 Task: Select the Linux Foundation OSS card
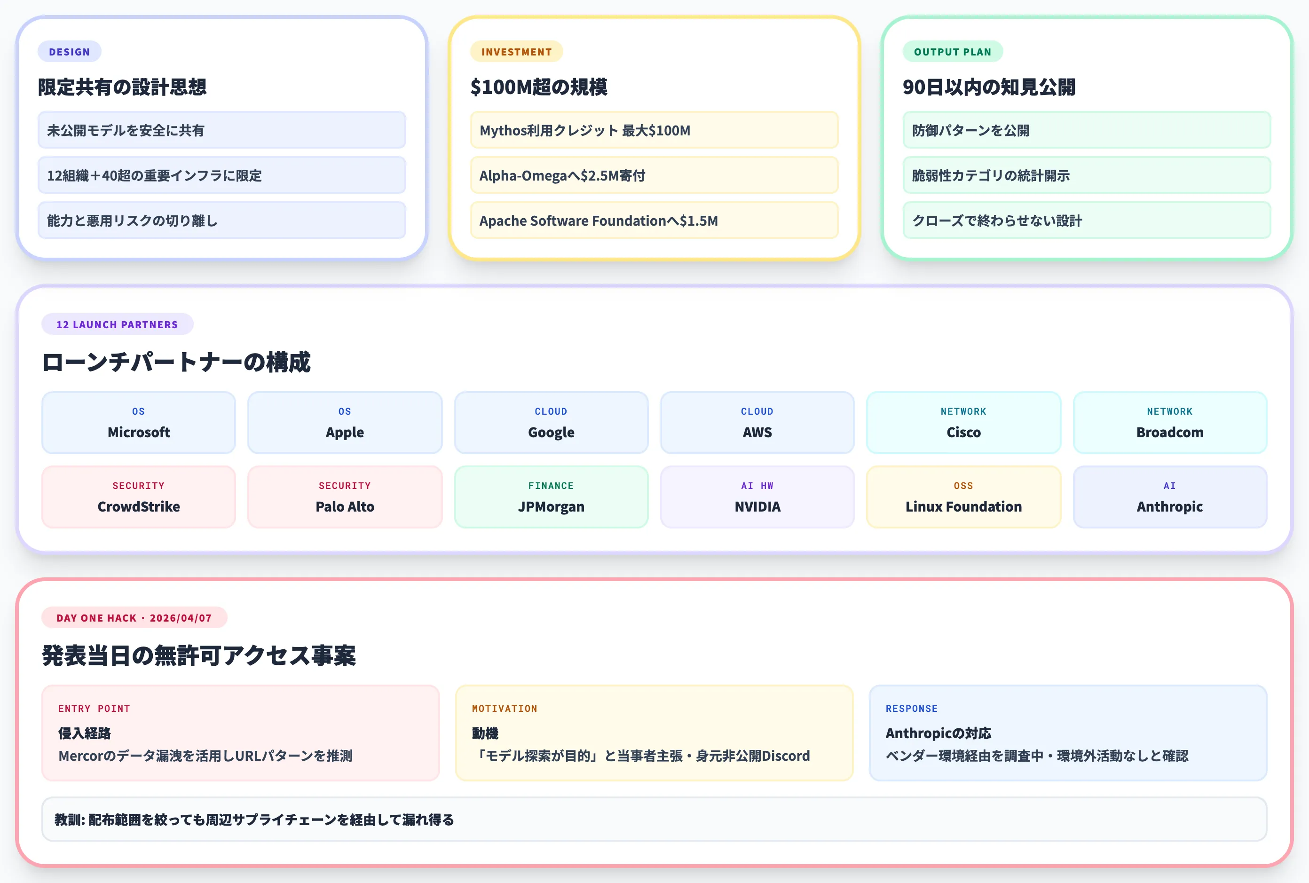963,497
